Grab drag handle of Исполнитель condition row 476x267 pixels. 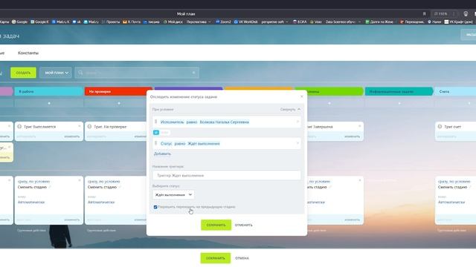point(155,122)
